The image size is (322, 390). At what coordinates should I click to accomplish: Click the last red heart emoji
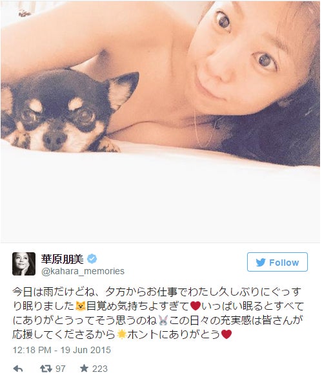[226, 334]
